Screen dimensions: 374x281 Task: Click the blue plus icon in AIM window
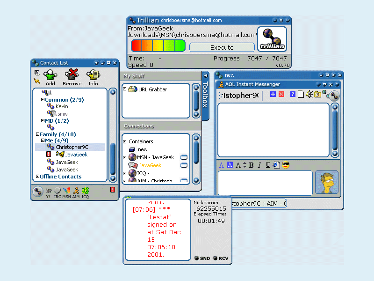point(273,94)
